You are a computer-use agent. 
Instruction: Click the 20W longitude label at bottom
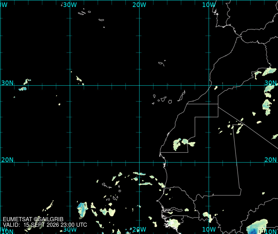click(x=139, y=229)
